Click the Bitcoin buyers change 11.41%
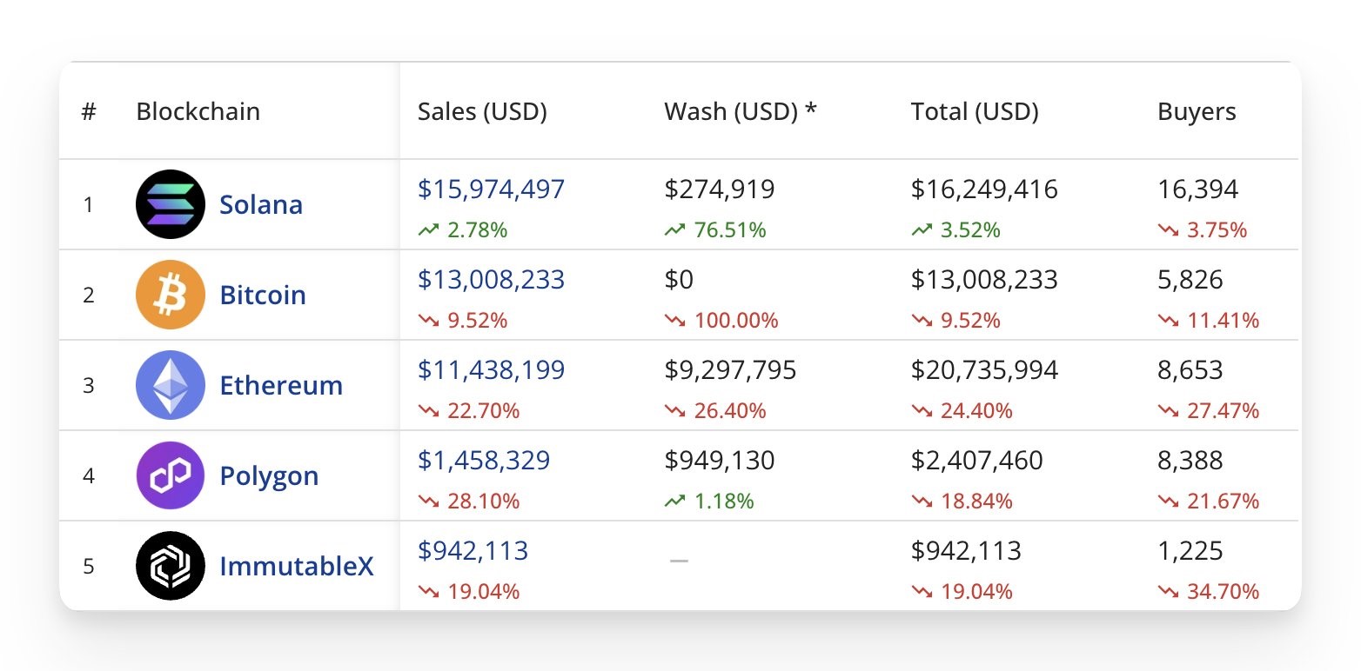The height and width of the screenshot is (671, 1361). pyautogui.click(x=1209, y=321)
